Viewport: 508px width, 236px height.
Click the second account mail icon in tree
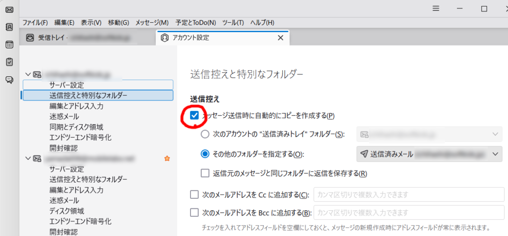37,158
